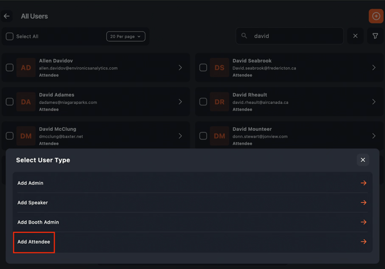
Task: Click the arrow icon next to Add Booth Admin
Action: [363, 222]
